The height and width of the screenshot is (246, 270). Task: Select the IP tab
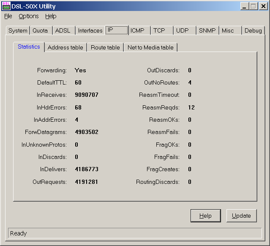117,30
